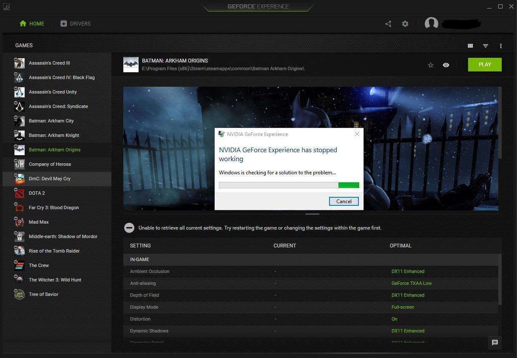Mark Batman: Arkham Origins as favorite
Screen dimensions: 517x358
431,65
